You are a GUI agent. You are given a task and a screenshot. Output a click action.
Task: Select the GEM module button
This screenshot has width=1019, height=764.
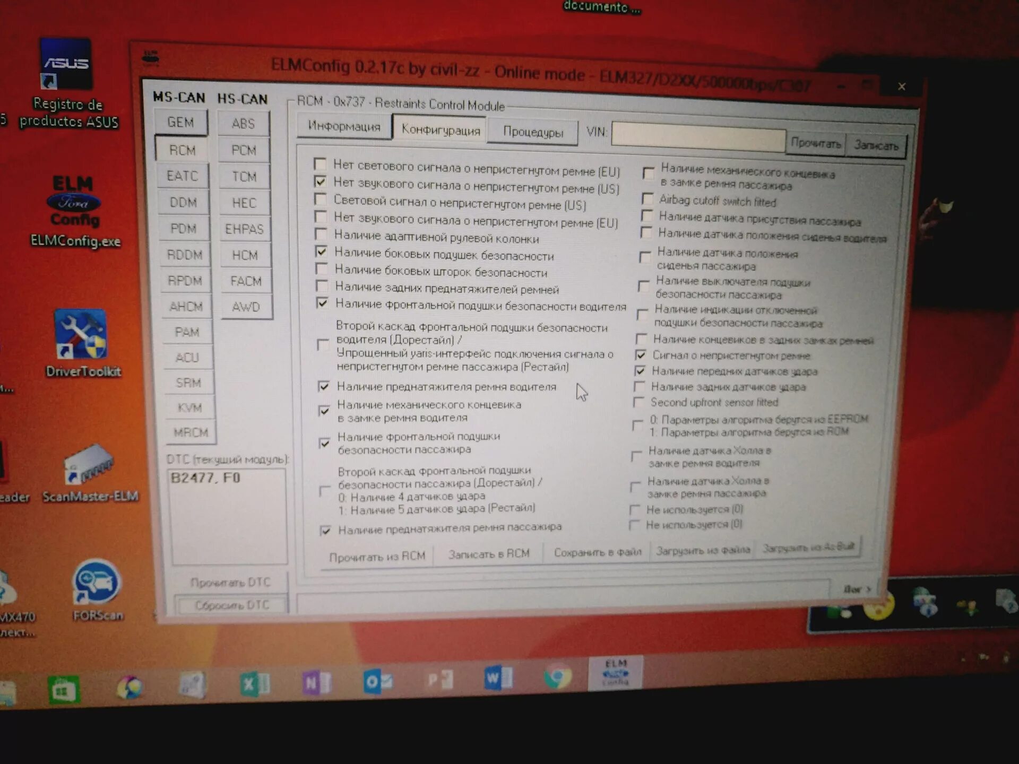180,123
